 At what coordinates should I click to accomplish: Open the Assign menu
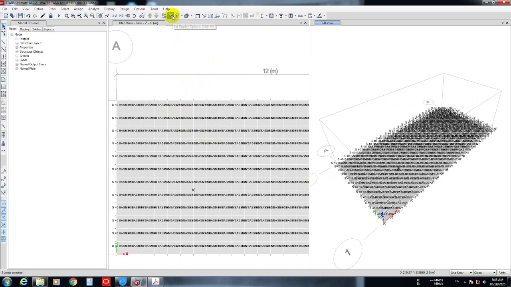point(78,9)
